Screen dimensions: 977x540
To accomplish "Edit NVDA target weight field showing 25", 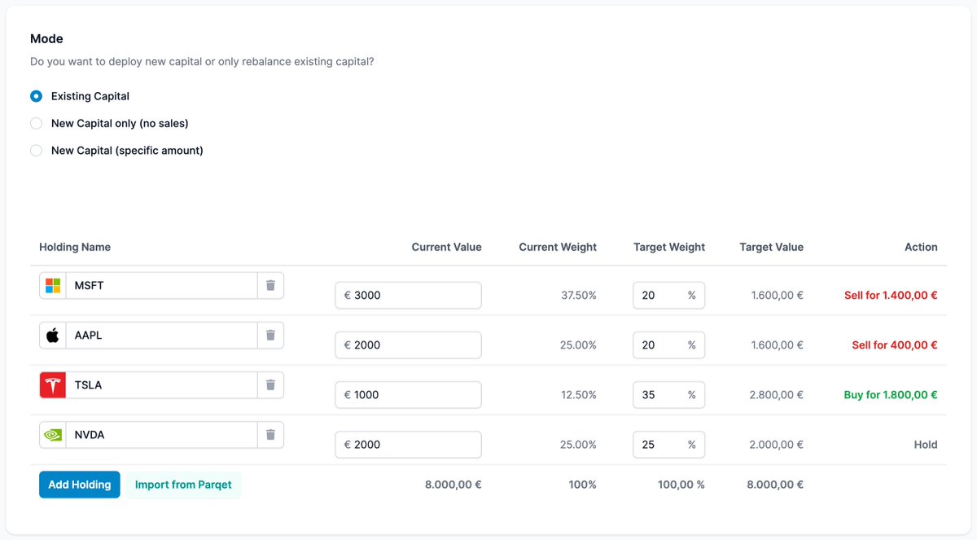I will tap(668, 445).
